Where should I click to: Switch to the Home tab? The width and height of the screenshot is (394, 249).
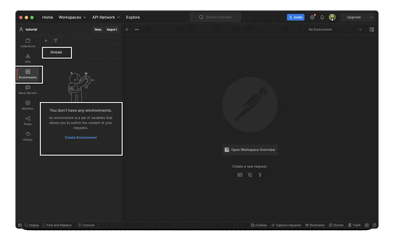pos(48,17)
